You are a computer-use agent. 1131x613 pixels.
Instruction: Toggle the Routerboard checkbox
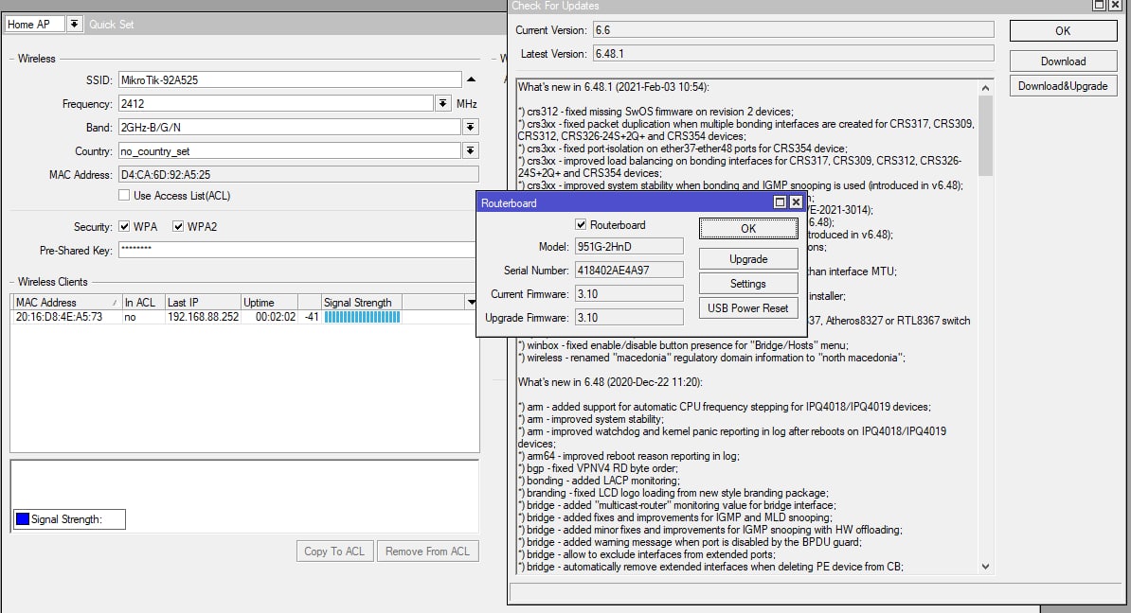(581, 225)
